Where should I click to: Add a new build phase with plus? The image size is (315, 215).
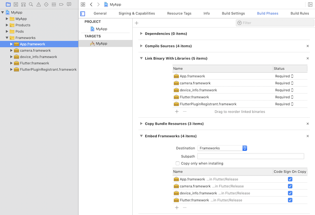[x=137, y=23]
